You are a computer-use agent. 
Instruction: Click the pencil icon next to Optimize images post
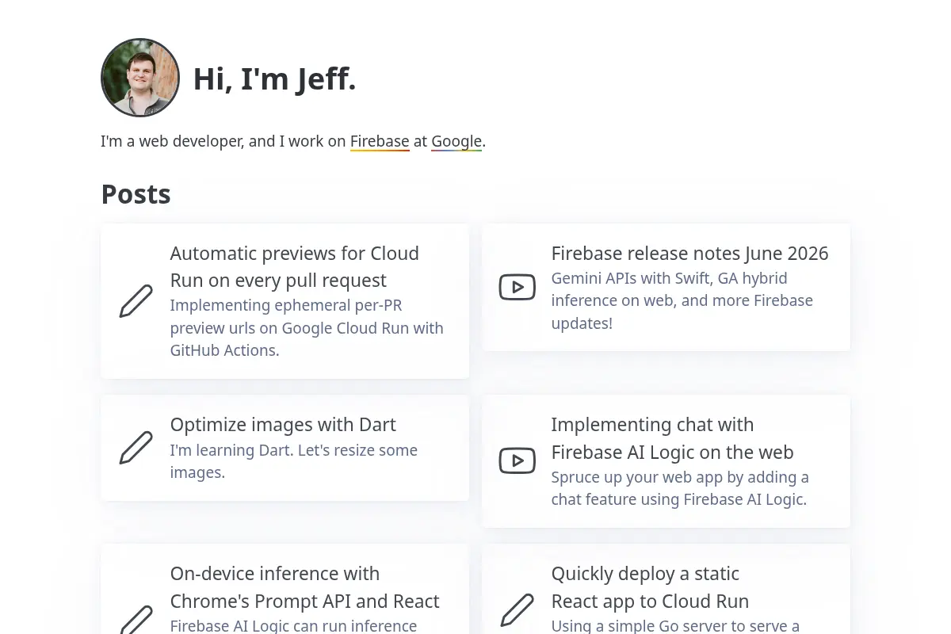[136, 448]
